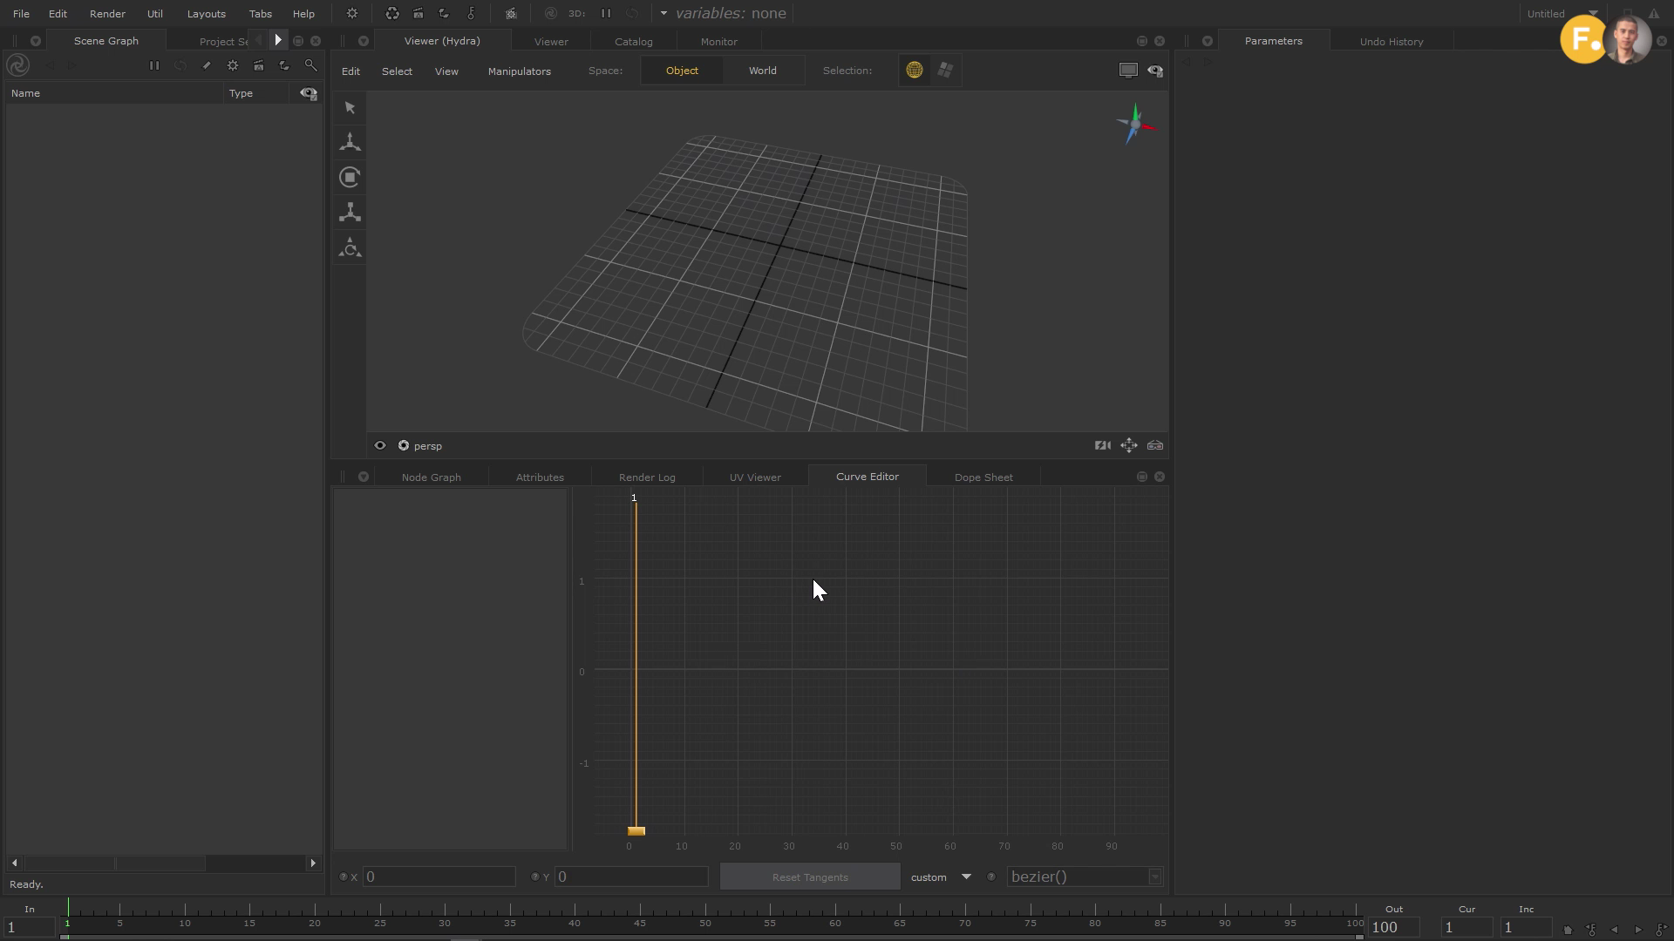The height and width of the screenshot is (941, 1674).
Task: Open the UV Viewer tab
Action: pos(755,477)
